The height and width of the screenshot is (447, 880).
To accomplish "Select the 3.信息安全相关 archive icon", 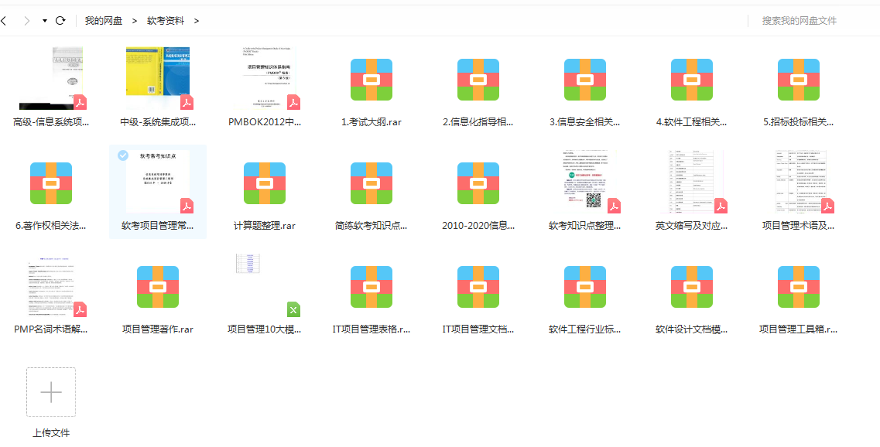I will point(584,79).
